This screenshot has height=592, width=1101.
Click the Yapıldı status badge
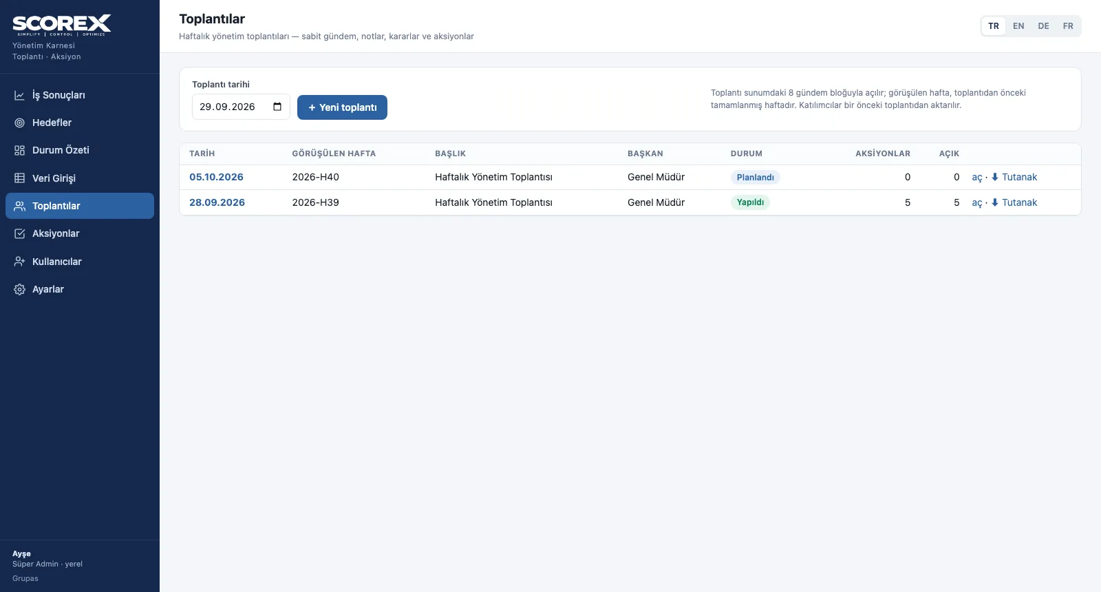click(750, 202)
